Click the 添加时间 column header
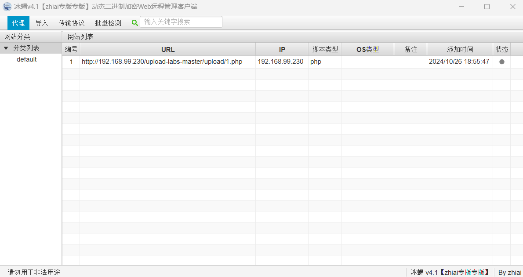This screenshot has height=277, width=523. [x=460, y=49]
